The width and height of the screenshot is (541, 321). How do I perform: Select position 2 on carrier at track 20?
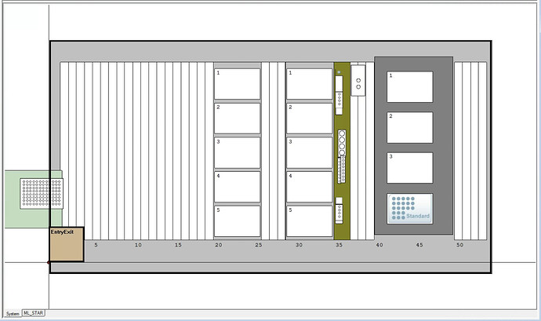237,119
